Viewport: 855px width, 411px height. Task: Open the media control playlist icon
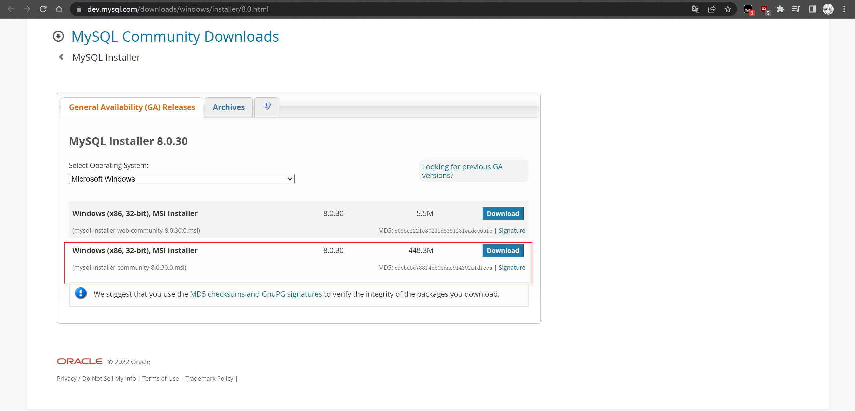[x=796, y=9]
